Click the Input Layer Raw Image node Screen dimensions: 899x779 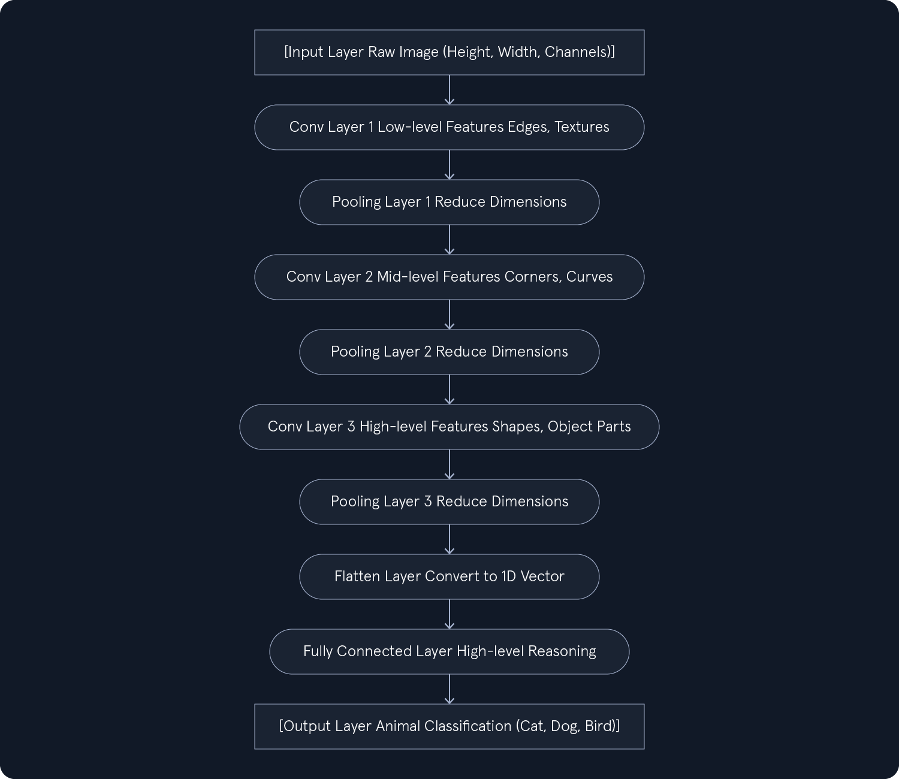(450, 52)
